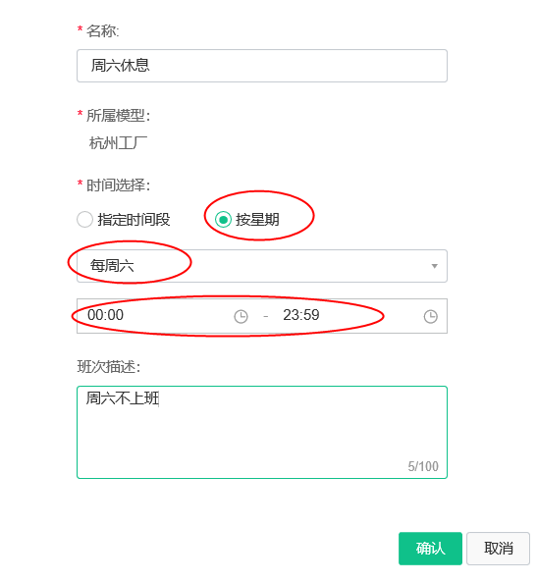Click the 杭州工厂 model value text
The image size is (537, 582).
point(118,143)
